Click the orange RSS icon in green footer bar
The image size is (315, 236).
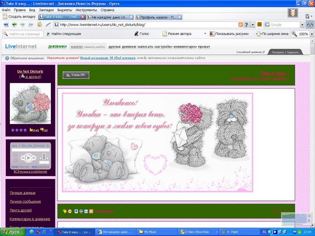click(91, 211)
